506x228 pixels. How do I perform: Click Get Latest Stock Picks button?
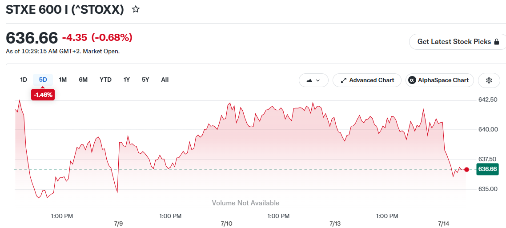click(458, 42)
